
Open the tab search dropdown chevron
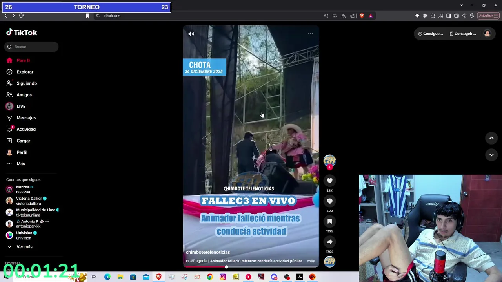pyautogui.click(x=462, y=5)
